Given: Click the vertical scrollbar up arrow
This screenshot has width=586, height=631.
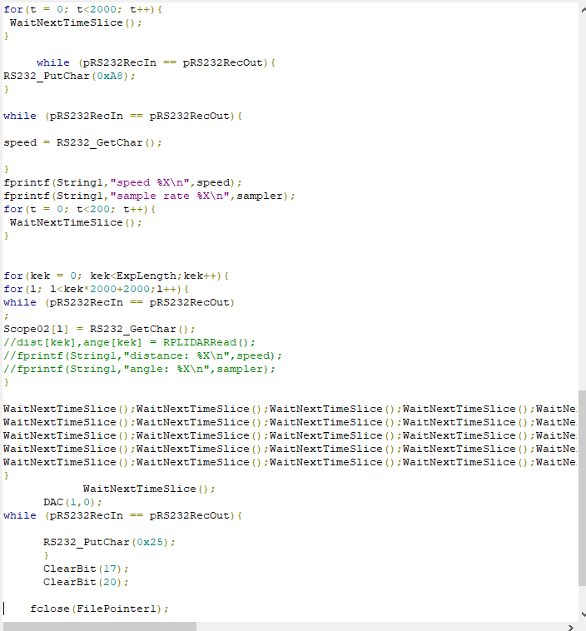Looking at the screenshot, I should pyautogui.click(x=581, y=7).
